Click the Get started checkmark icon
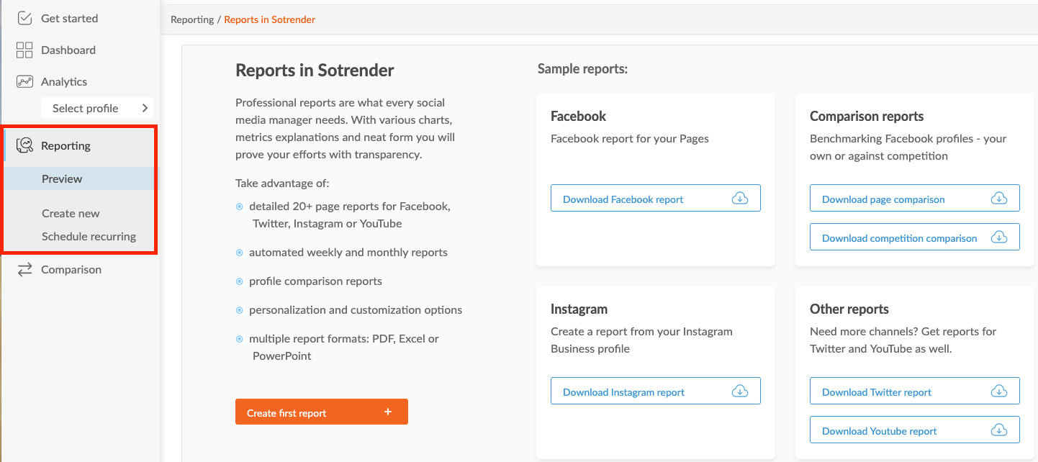This screenshot has height=462, width=1038. [x=24, y=18]
